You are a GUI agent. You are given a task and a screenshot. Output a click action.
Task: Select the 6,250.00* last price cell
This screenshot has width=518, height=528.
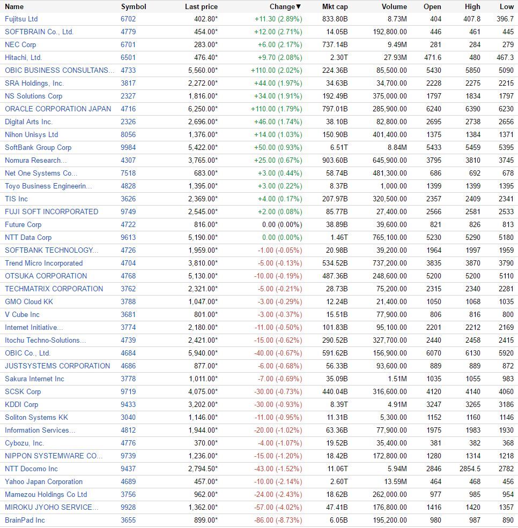203,109
